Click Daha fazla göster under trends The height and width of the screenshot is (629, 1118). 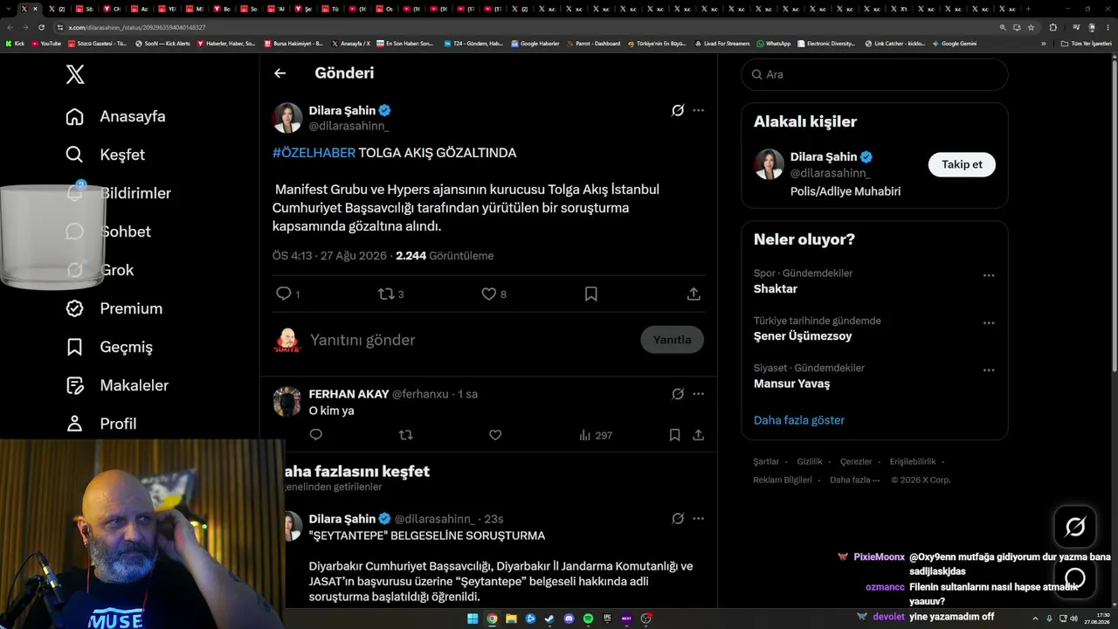799,420
